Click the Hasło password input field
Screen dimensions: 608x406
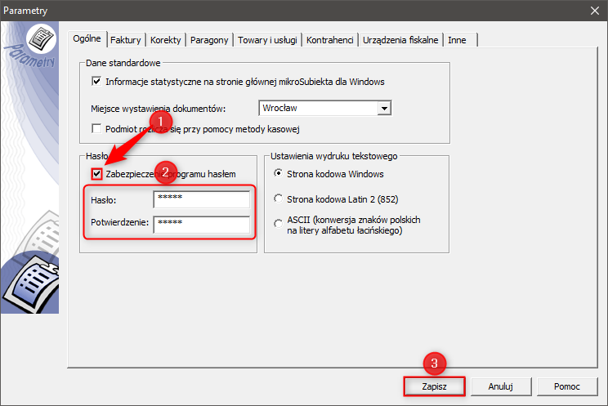[x=202, y=199]
